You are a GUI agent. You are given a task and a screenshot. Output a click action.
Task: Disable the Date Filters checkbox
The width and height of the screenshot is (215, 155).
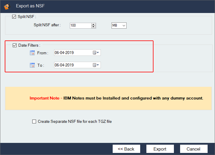(x=15, y=45)
